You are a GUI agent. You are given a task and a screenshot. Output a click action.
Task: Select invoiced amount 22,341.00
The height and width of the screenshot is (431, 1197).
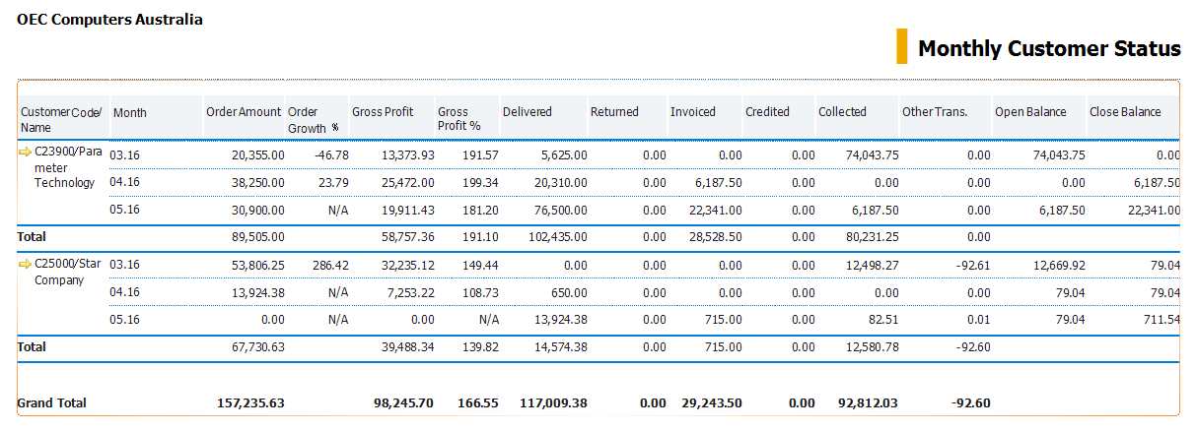tap(716, 211)
